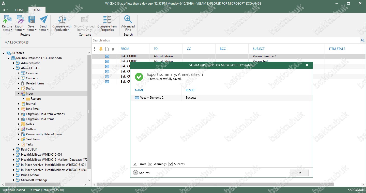Image resolution: width=366 pixels, height=193 pixels.
Task: Open the application menu button beside HOME
Action: coord(5,10)
